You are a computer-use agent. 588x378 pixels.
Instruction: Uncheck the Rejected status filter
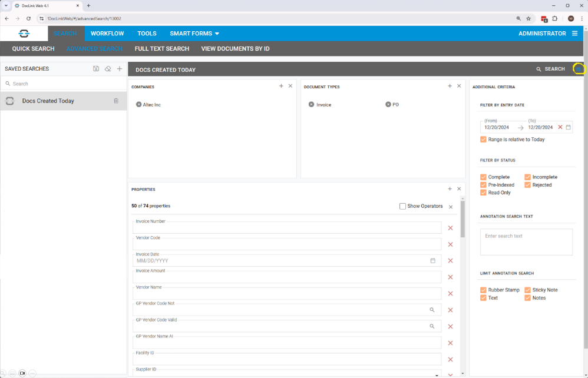[x=528, y=185]
